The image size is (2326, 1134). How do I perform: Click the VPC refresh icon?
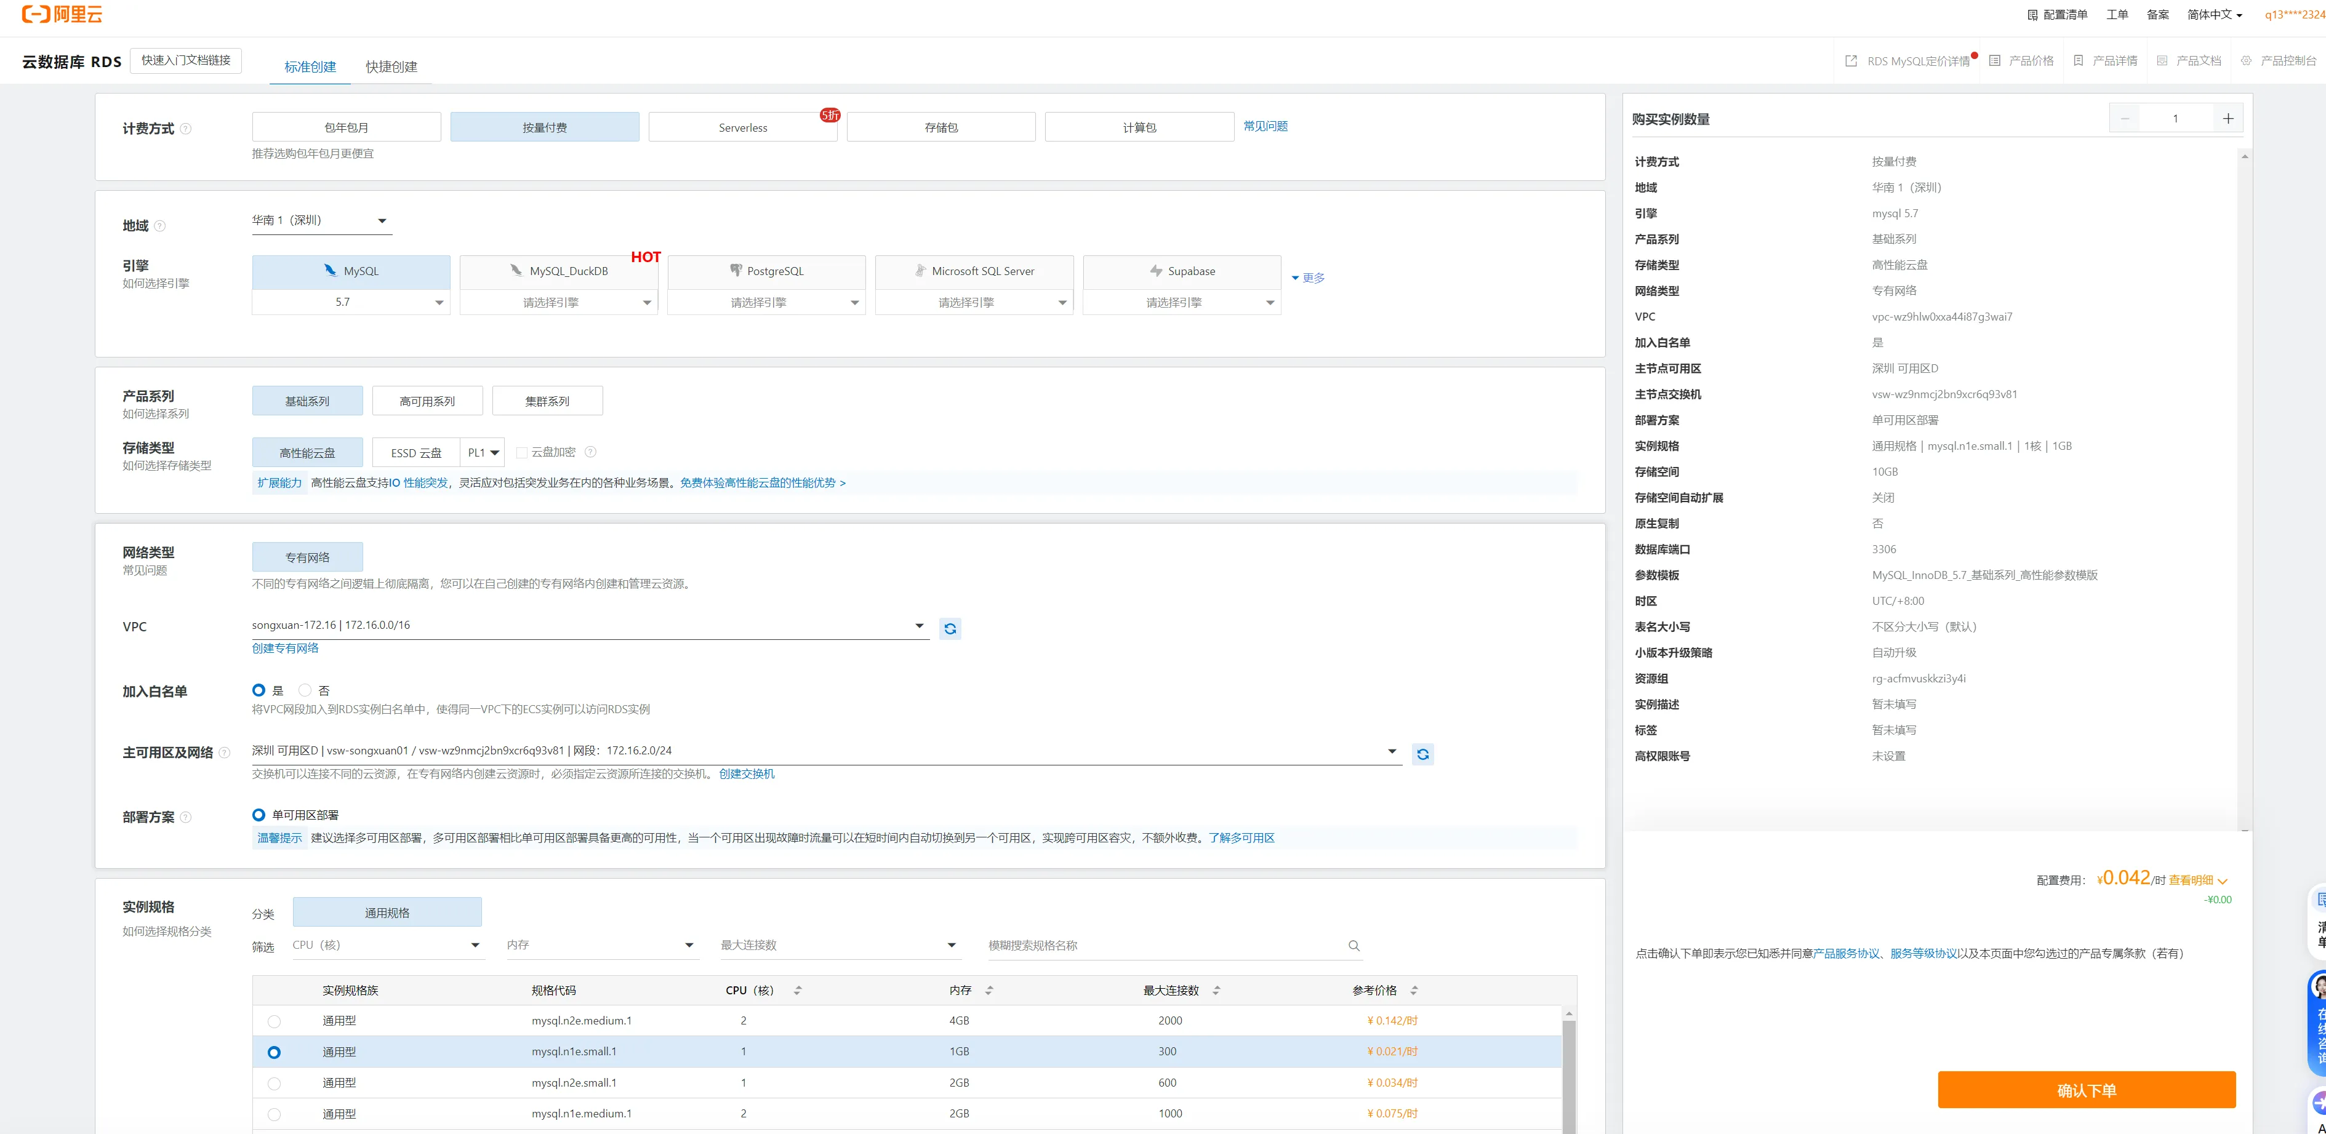[x=950, y=628]
